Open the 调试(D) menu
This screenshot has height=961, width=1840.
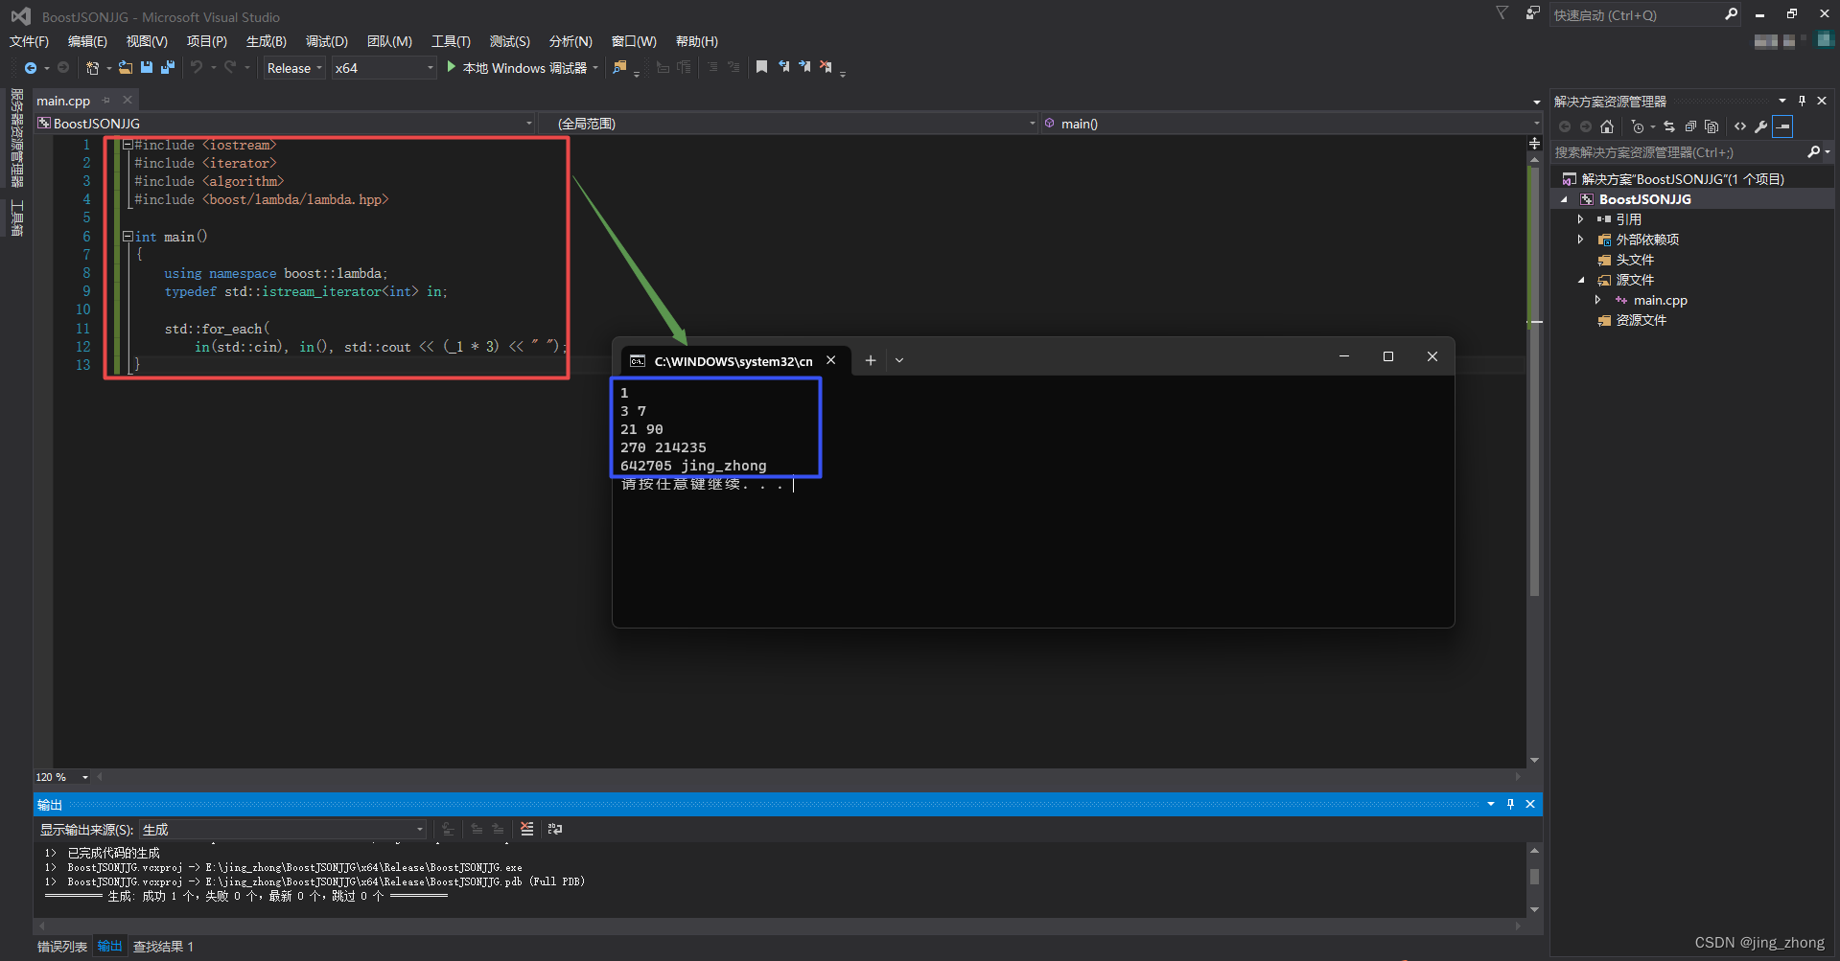pyautogui.click(x=326, y=41)
